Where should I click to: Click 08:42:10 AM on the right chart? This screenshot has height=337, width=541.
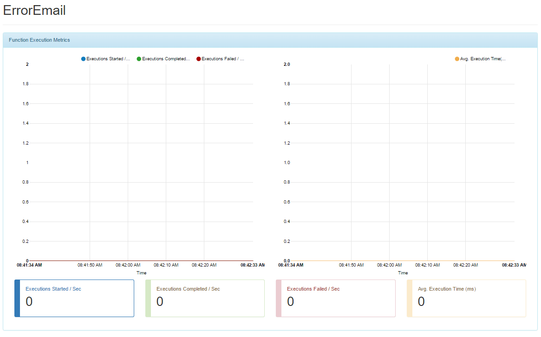(x=428, y=265)
